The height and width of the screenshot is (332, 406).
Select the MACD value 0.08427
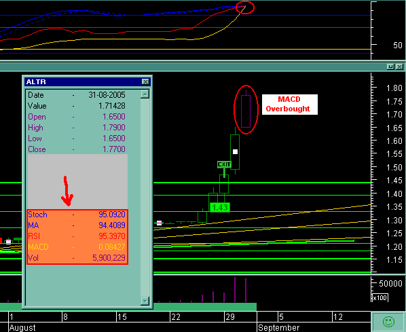[112, 247]
